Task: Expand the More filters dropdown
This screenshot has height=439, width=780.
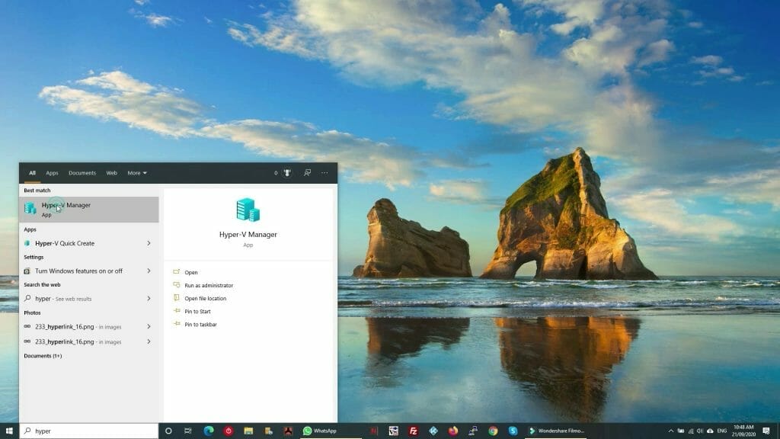Action: pos(136,173)
